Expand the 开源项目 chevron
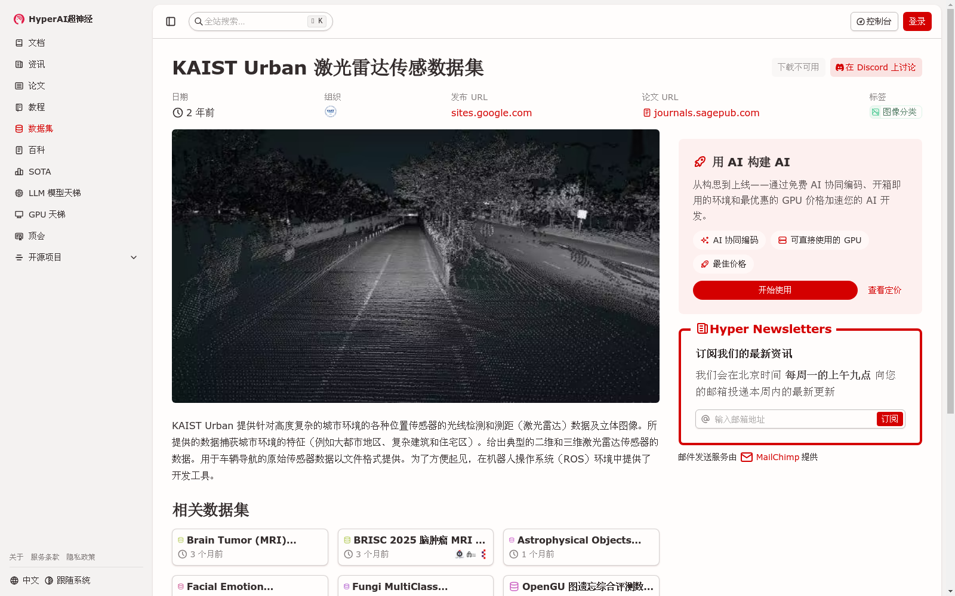 click(134, 257)
